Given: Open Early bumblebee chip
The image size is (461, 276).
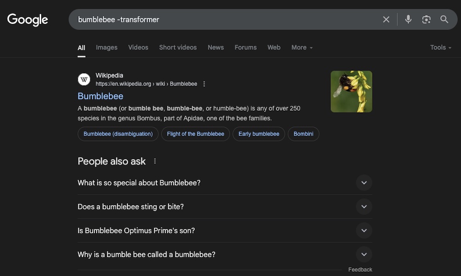Looking at the screenshot, I should click(x=259, y=134).
